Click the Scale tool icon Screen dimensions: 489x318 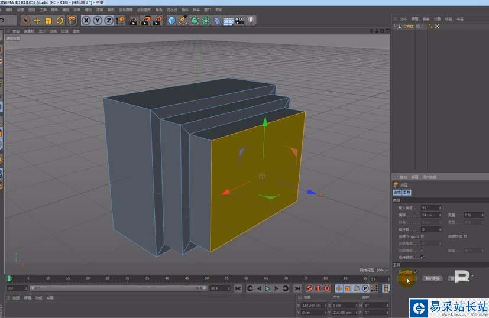pyautogui.click(x=48, y=21)
